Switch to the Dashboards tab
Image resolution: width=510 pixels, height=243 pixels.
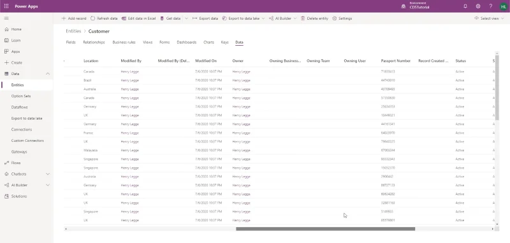point(187,42)
